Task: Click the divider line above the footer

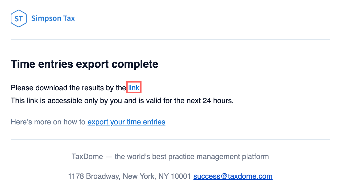Action: 170,139
